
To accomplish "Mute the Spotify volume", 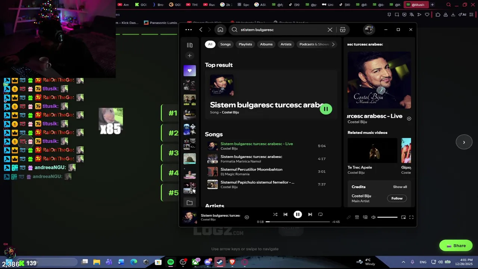I will 373,217.
